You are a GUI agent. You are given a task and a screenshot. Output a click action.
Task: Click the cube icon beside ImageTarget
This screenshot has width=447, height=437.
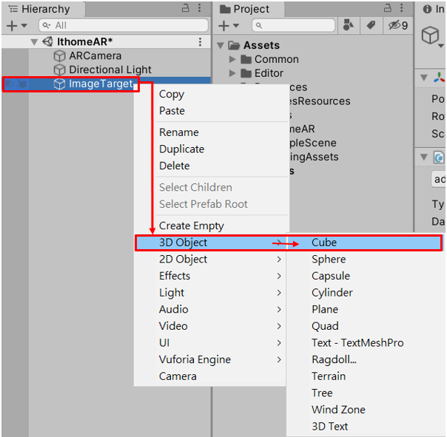pyautogui.click(x=60, y=84)
